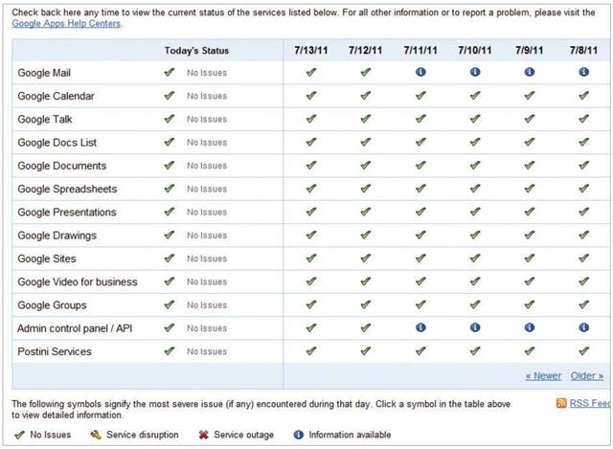Click Google Mail info icon for 7/11/11
Image resolution: width=613 pixels, height=449 pixels.
click(x=420, y=72)
